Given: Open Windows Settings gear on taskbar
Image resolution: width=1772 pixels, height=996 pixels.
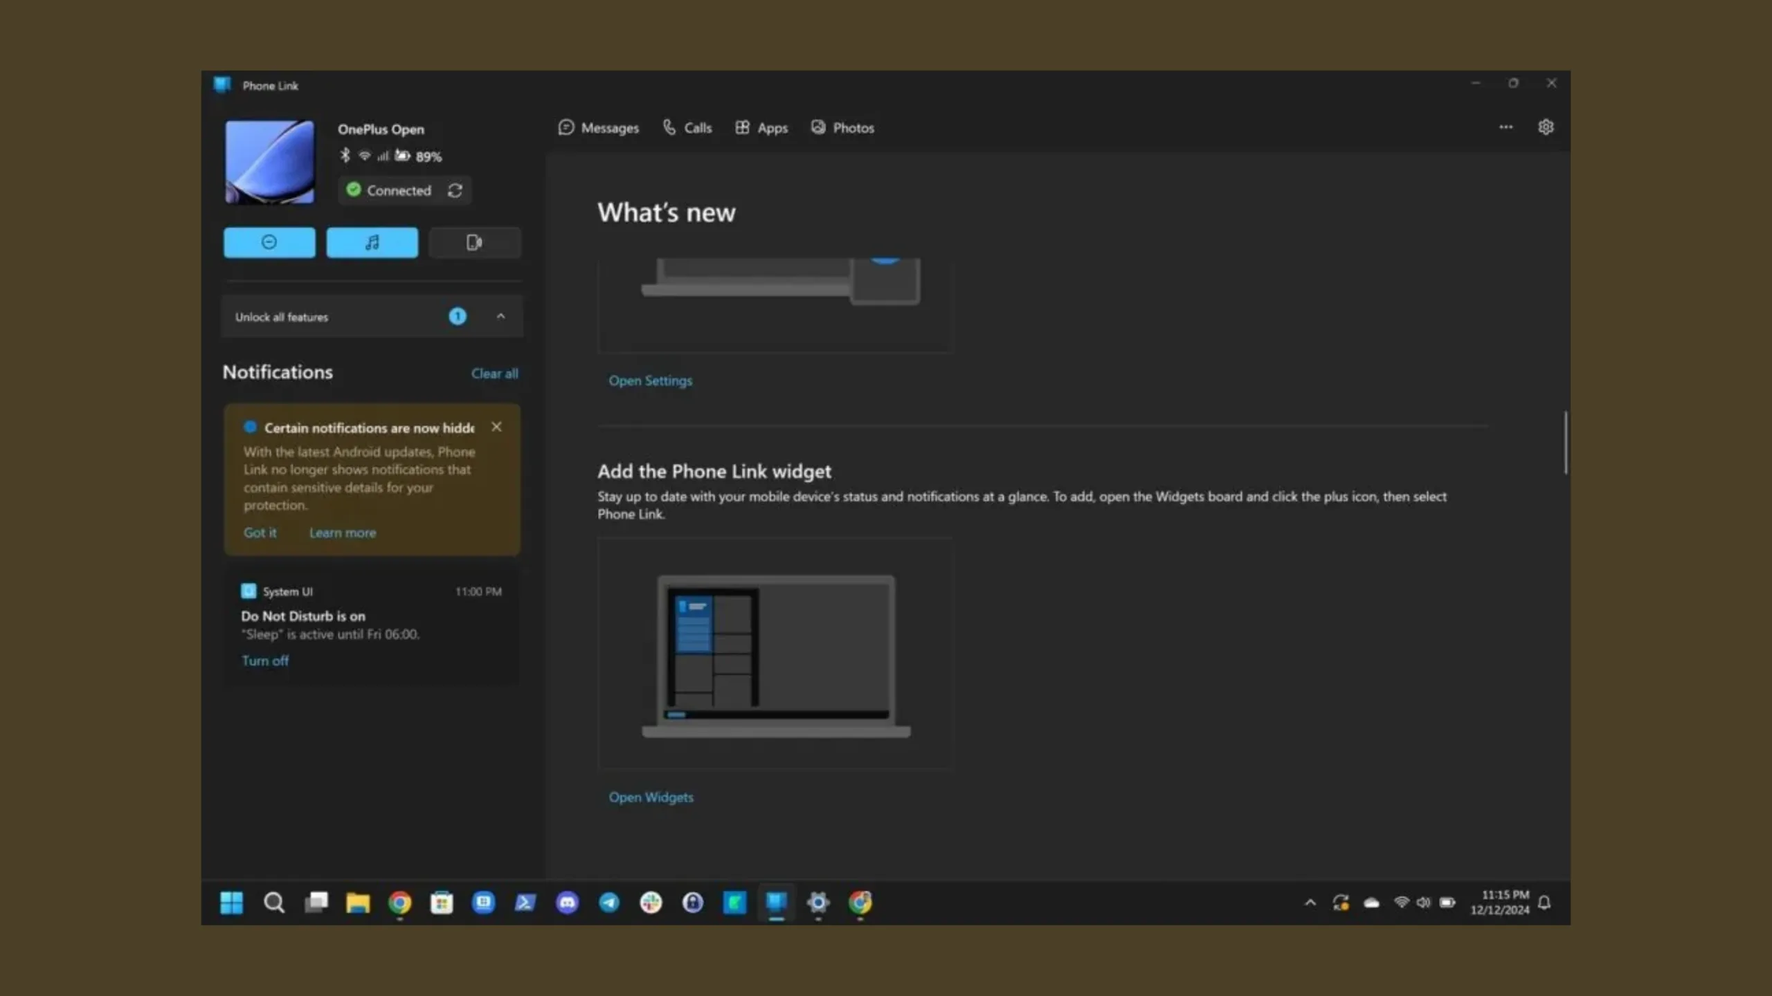Looking at the screenshot, I should point(818,903).
